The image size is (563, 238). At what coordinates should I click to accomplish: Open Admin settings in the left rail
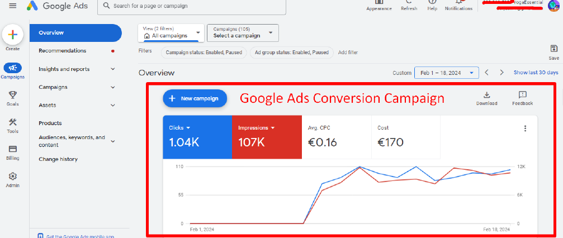(x=12, y=180)
